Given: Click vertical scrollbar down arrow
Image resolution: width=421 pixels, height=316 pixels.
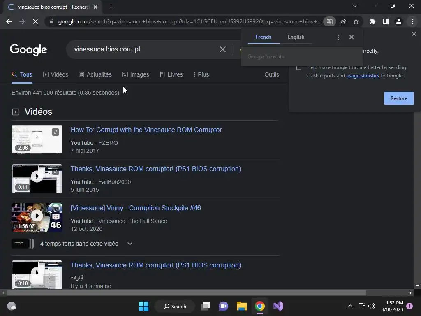Looking at the screenshot, I should 417,286.
